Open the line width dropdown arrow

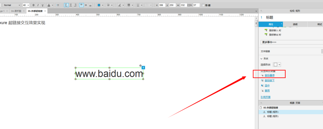132,5
